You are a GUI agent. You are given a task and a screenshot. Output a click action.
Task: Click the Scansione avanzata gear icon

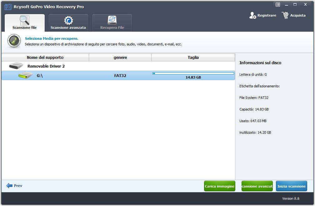[68, 20]
